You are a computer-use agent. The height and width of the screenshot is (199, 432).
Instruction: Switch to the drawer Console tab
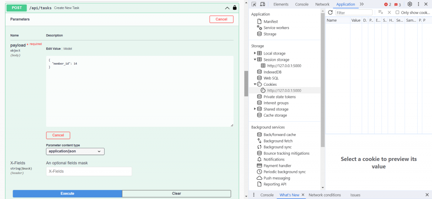tap(267, 195)
